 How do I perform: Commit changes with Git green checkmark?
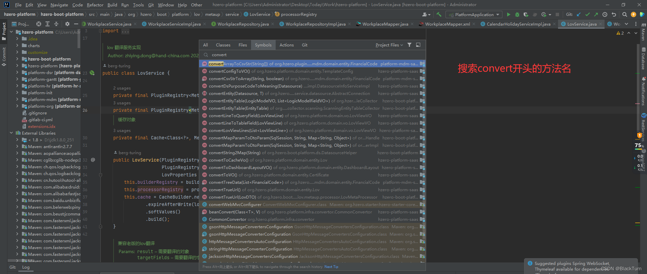587,14
